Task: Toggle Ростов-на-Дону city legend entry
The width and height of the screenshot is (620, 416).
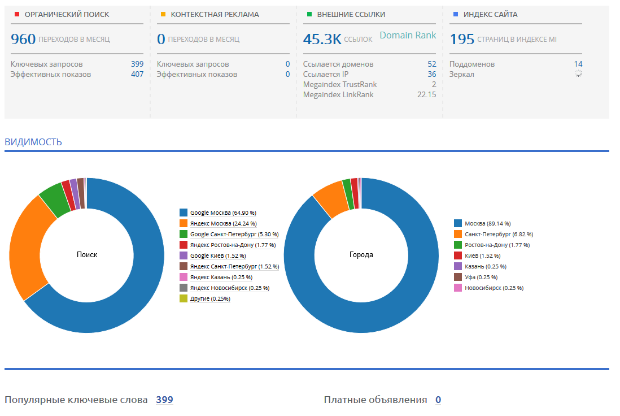Action: pos(497,245)
